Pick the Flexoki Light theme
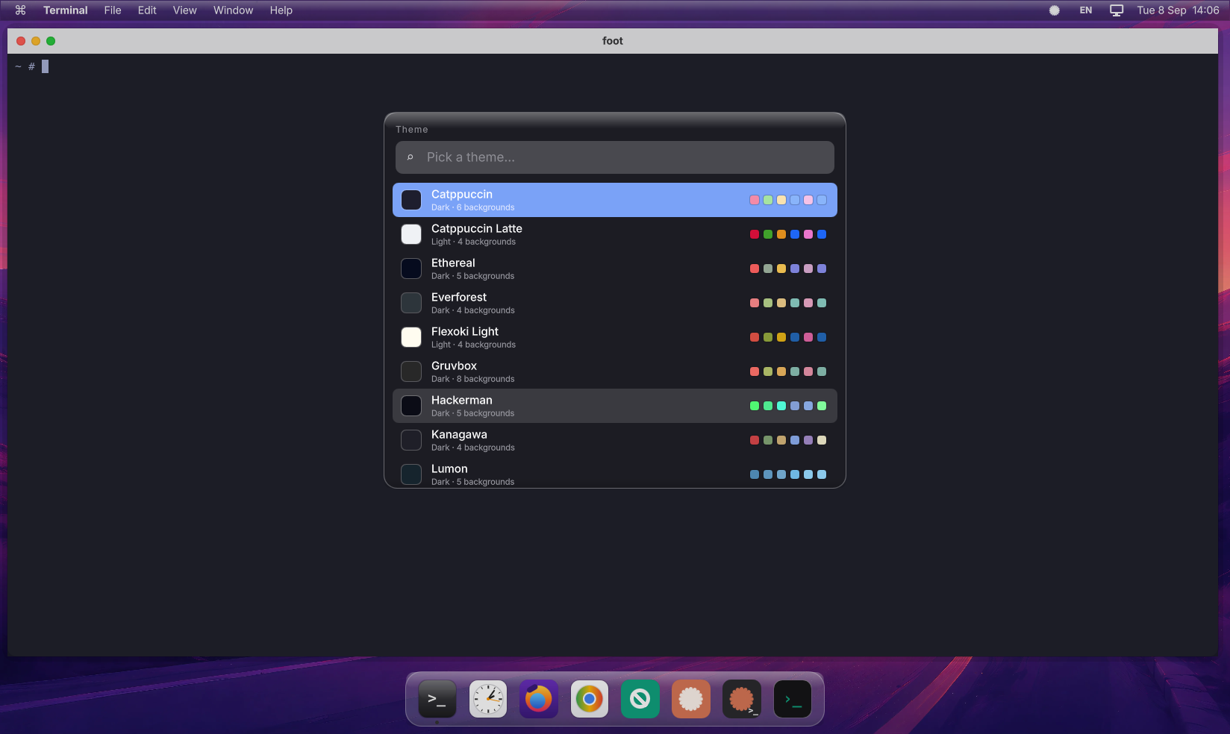Screen dimensions: 1230x734 point(615,337)
